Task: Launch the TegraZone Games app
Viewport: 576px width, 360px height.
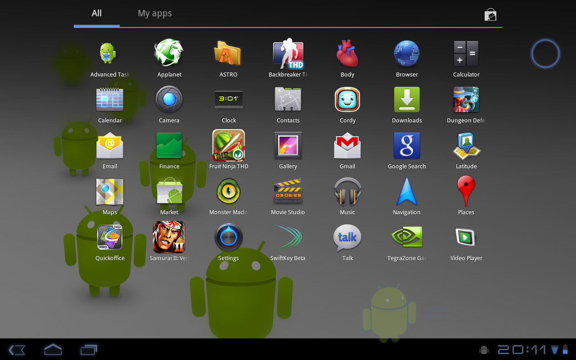Action: click(x=407, y=238)
